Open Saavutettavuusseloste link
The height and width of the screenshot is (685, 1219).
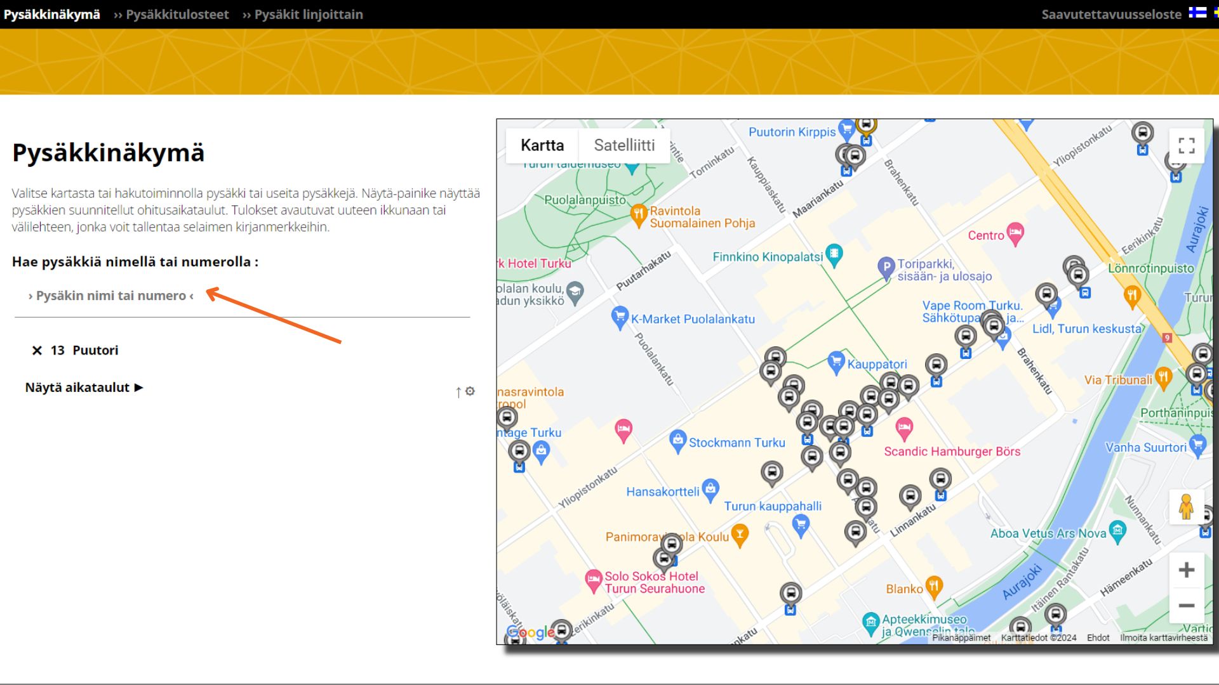coord(1111,14)
